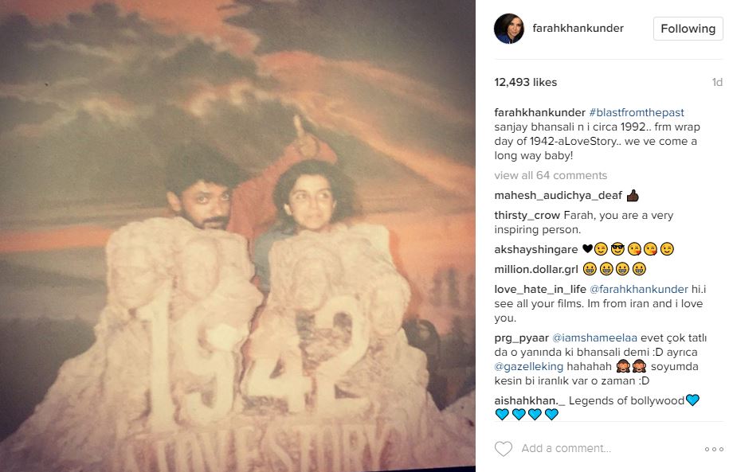This screenshot has width=729, height=472.
Task: Toggle the Following button
Action: click(x=688, y=29)
